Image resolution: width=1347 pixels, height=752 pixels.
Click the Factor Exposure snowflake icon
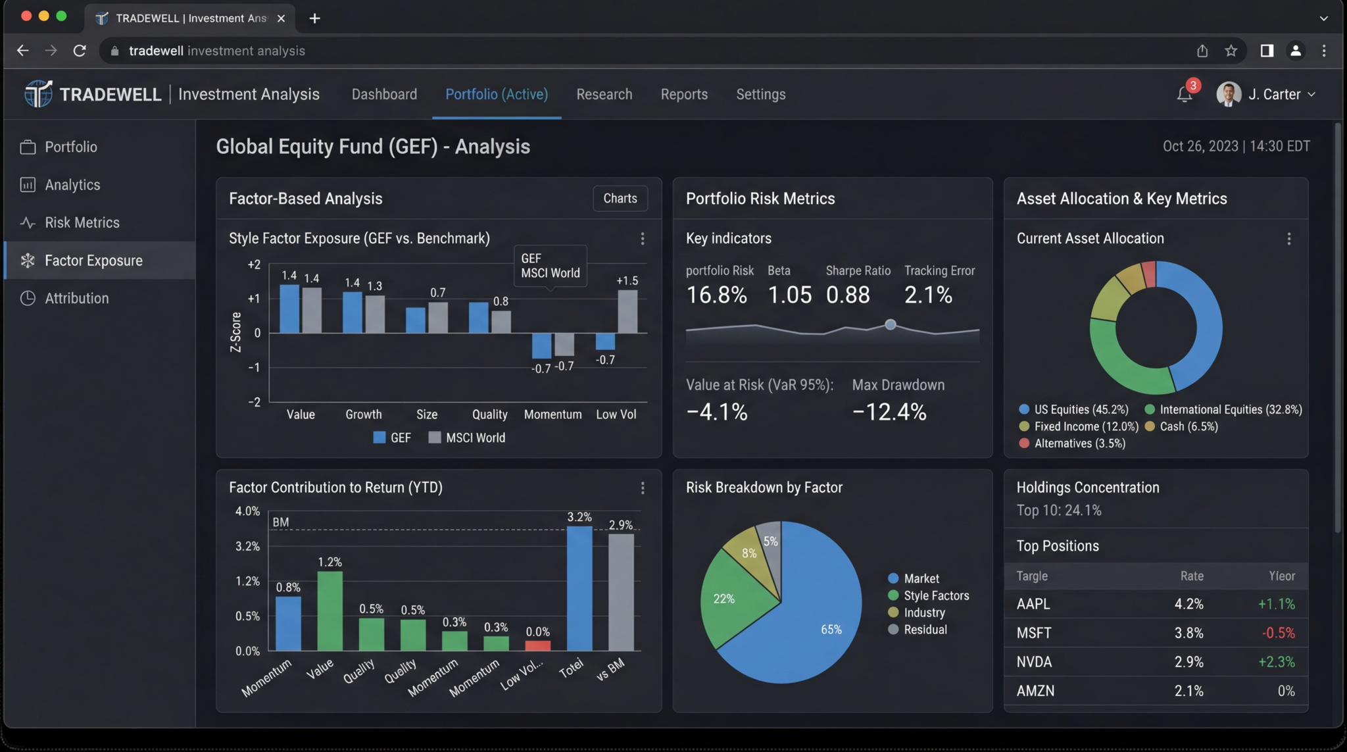28,261
